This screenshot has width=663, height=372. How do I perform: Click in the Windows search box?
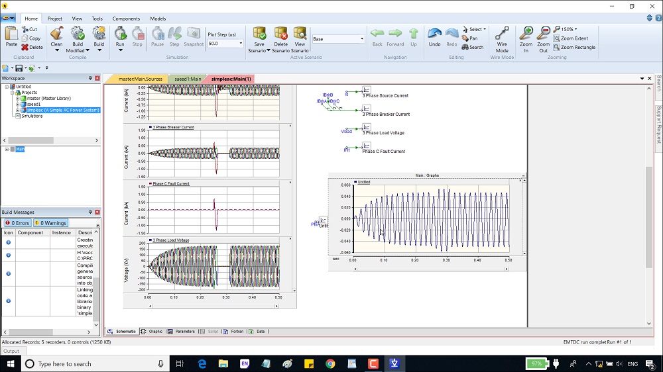(95, 363)
